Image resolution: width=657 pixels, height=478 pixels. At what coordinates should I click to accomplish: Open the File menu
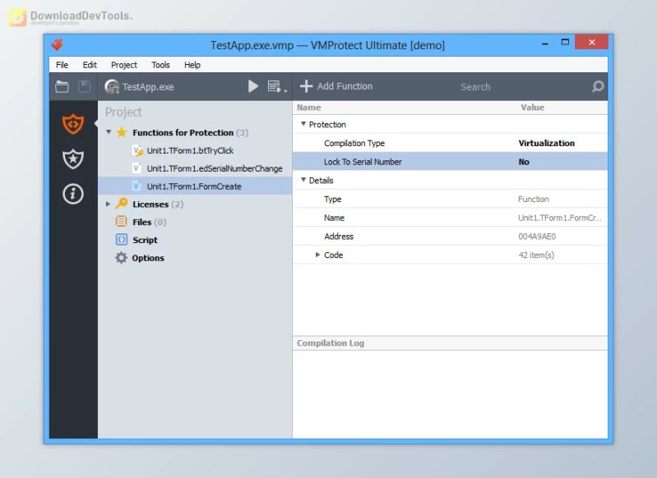(62, 65)
